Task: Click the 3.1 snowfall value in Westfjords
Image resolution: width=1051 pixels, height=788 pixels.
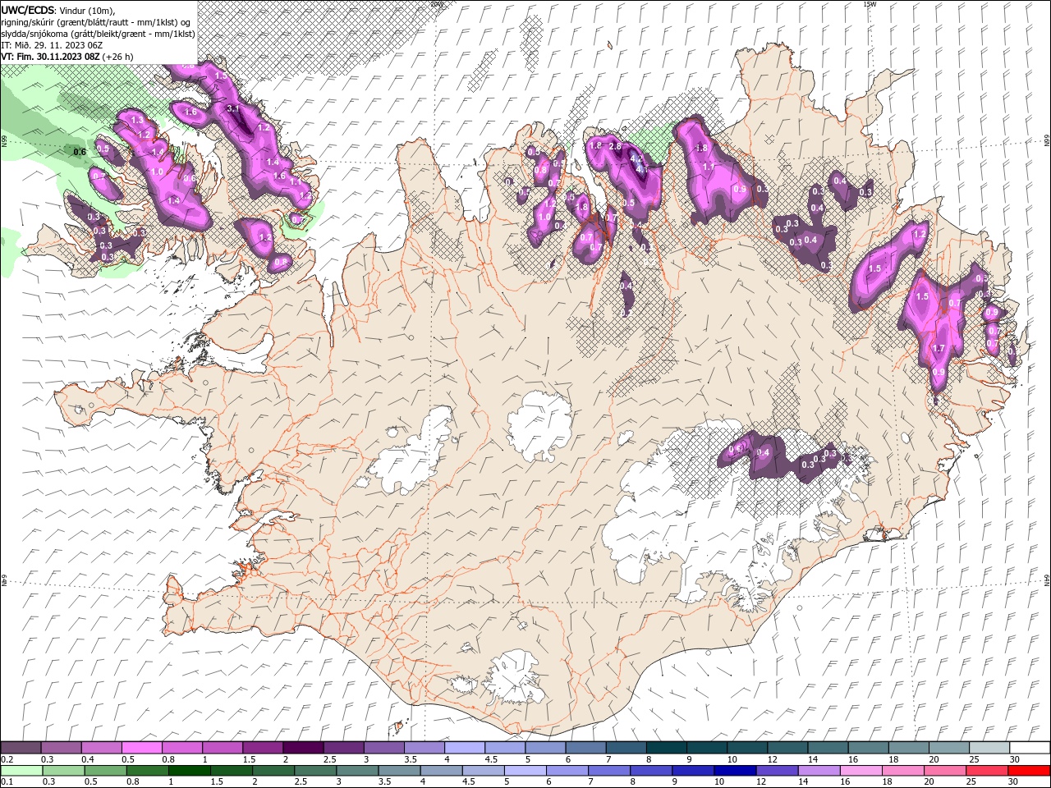Action: pos(232,108)
